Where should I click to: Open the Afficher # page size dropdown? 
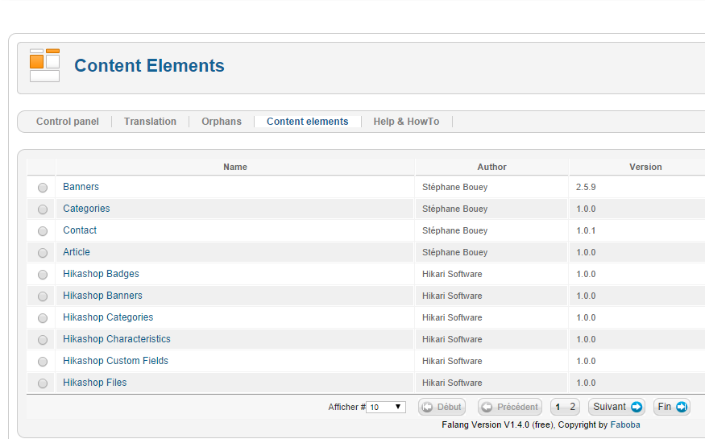(x=386, y=408)
